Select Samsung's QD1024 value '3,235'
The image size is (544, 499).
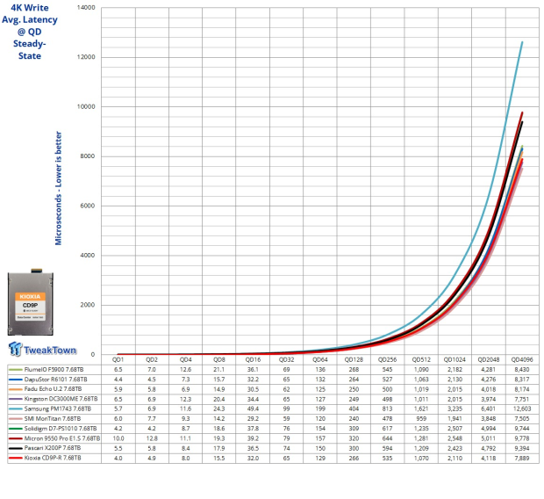[455, 409]
